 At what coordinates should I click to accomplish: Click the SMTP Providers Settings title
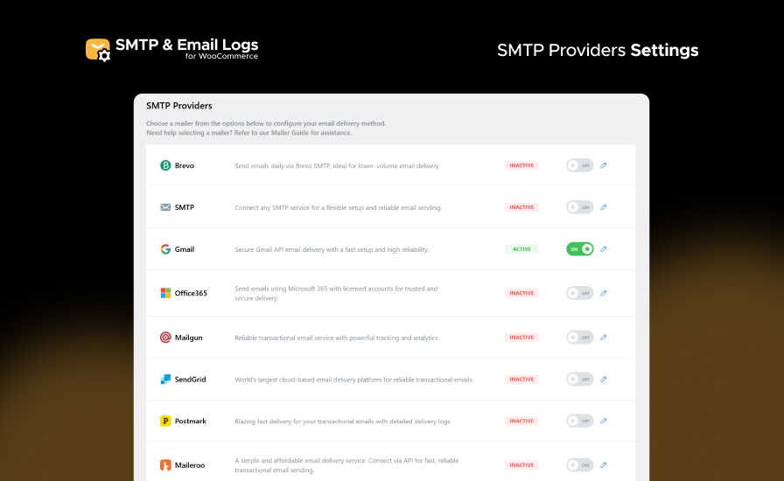598,50
